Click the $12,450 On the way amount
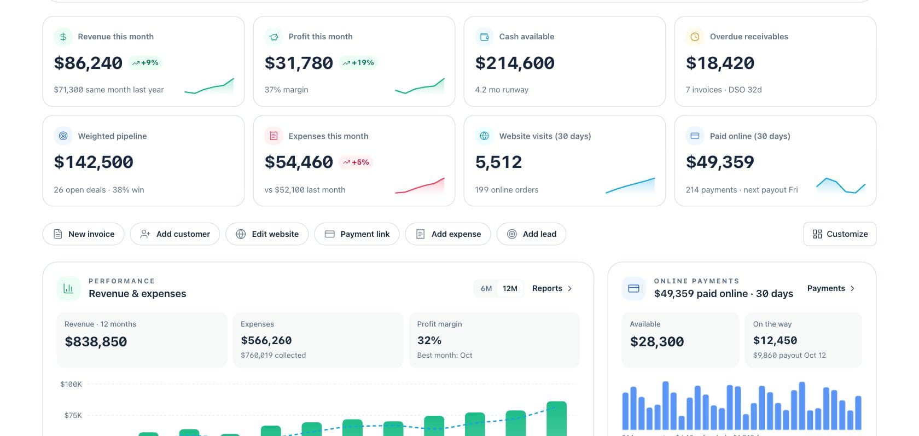 click(775, 340)
